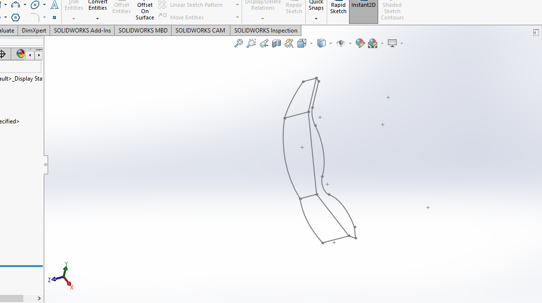Open DisplayManager color-ball tab in panel
Image resolution: width=542 pixels, height=303 pixels.
coord(20,54)
